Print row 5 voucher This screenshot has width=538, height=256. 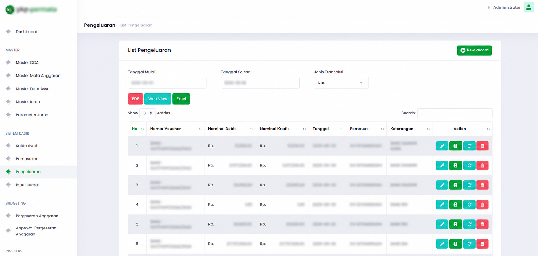tap(456, 224)
